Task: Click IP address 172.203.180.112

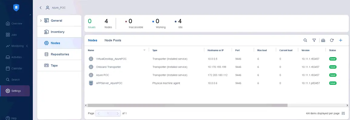Action: coord(217,75)
